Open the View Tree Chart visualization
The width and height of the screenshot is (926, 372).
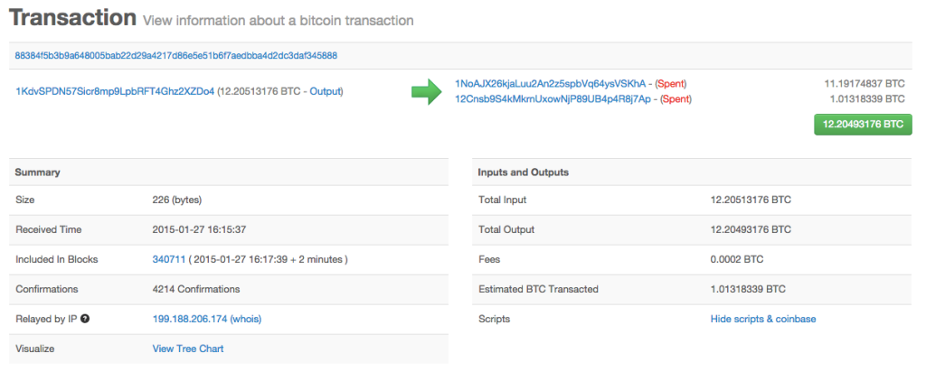pyautogui.click(x=188, y=349)
